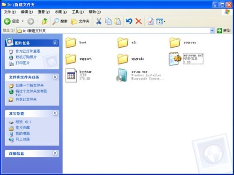Screen dimensions: 234x175
Task: Click the grayed Forward arrow button
Action: pyautogui.click(x=31, y=21)
